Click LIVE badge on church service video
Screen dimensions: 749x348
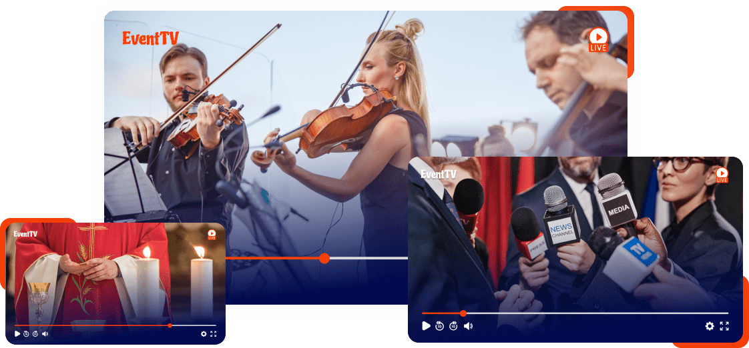212,234
